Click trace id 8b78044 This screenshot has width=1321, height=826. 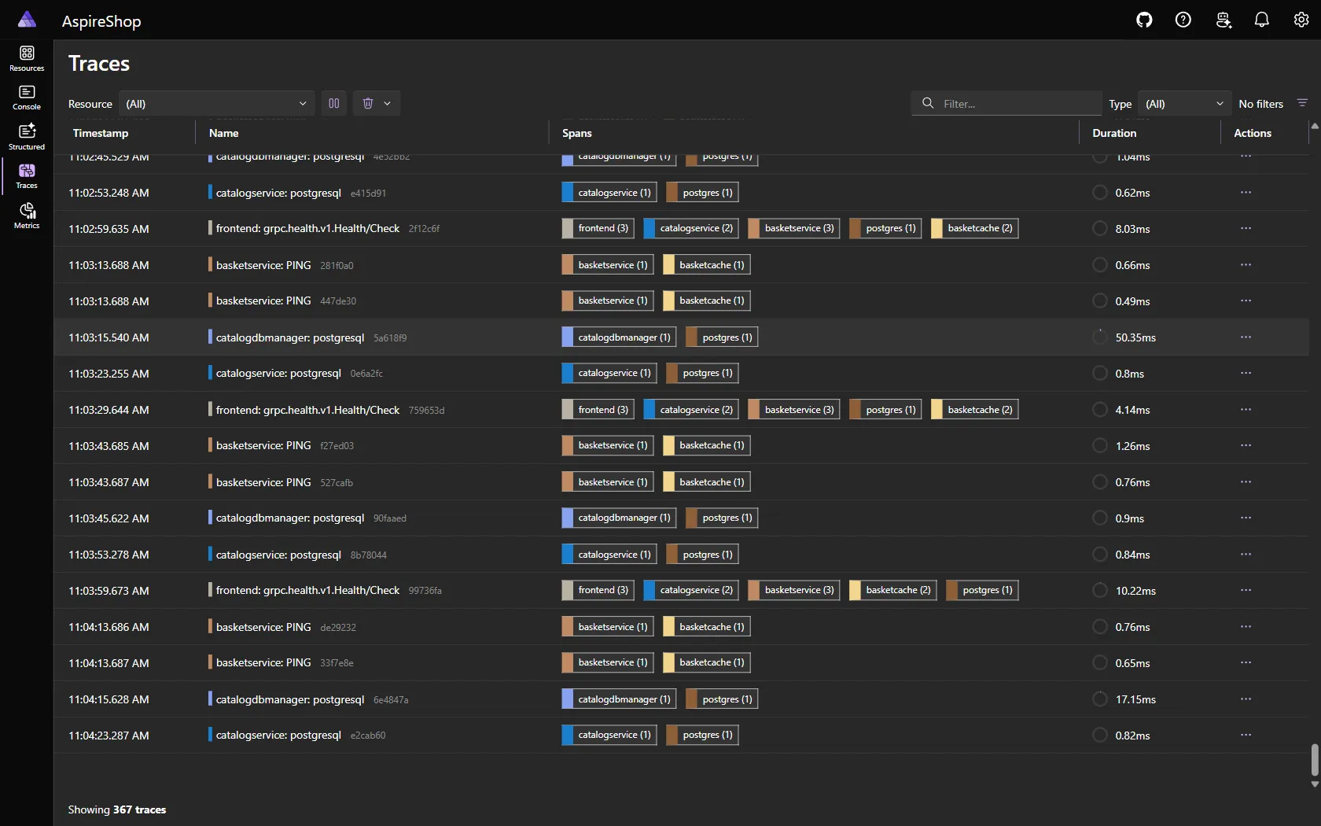[x=368, y=555]
